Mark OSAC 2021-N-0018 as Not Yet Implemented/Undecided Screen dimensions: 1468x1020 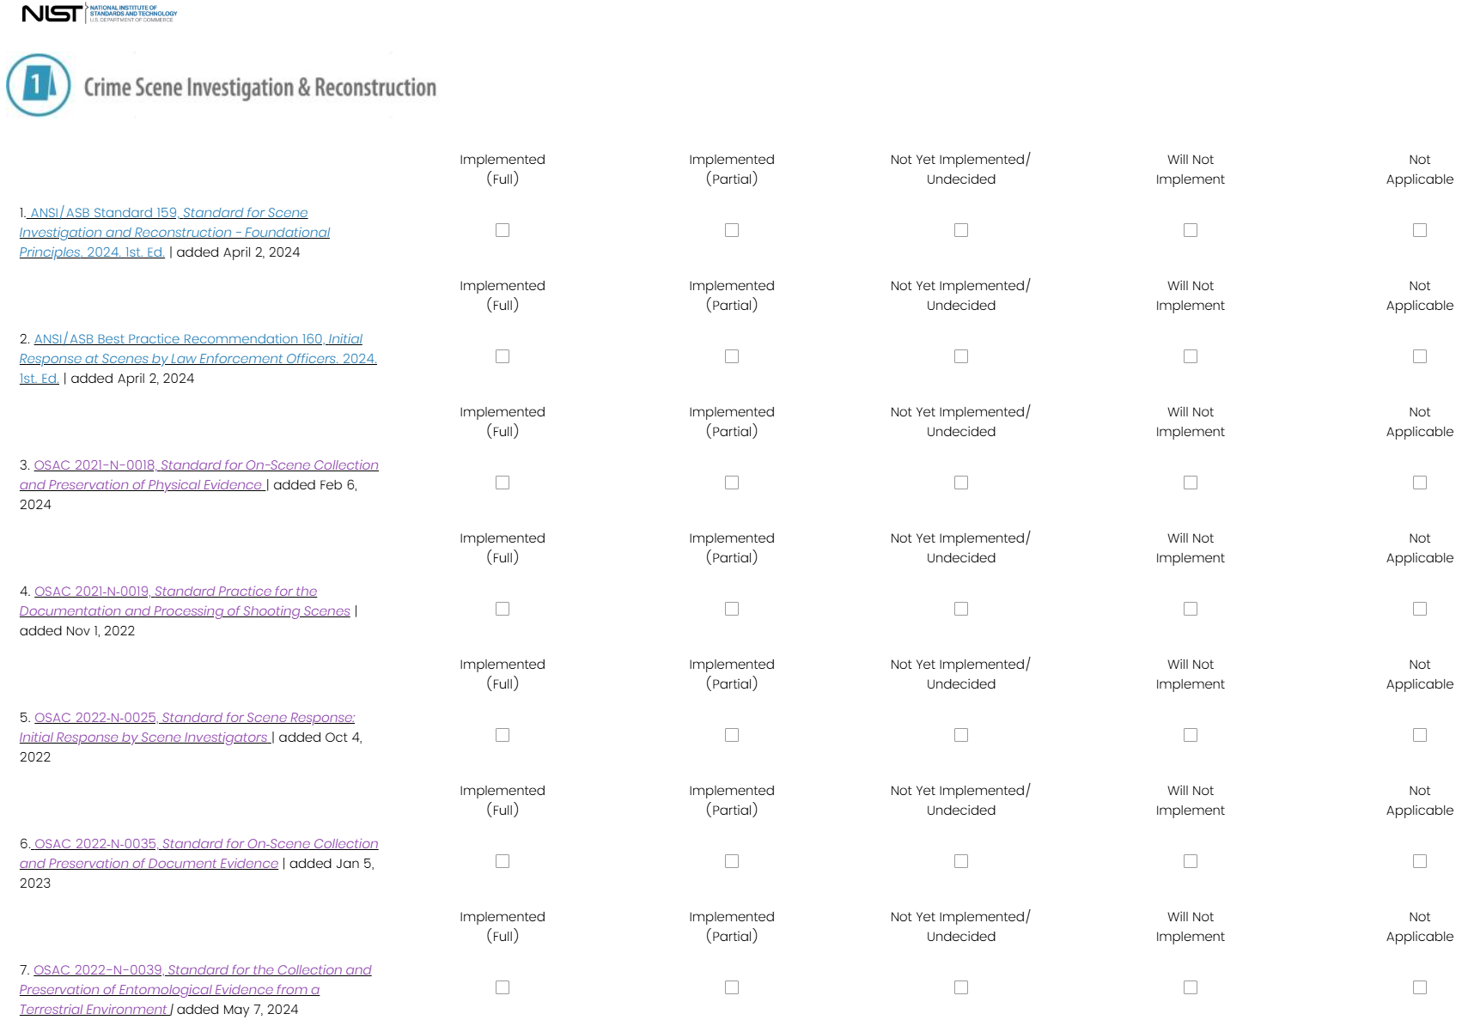click(961, 483)
